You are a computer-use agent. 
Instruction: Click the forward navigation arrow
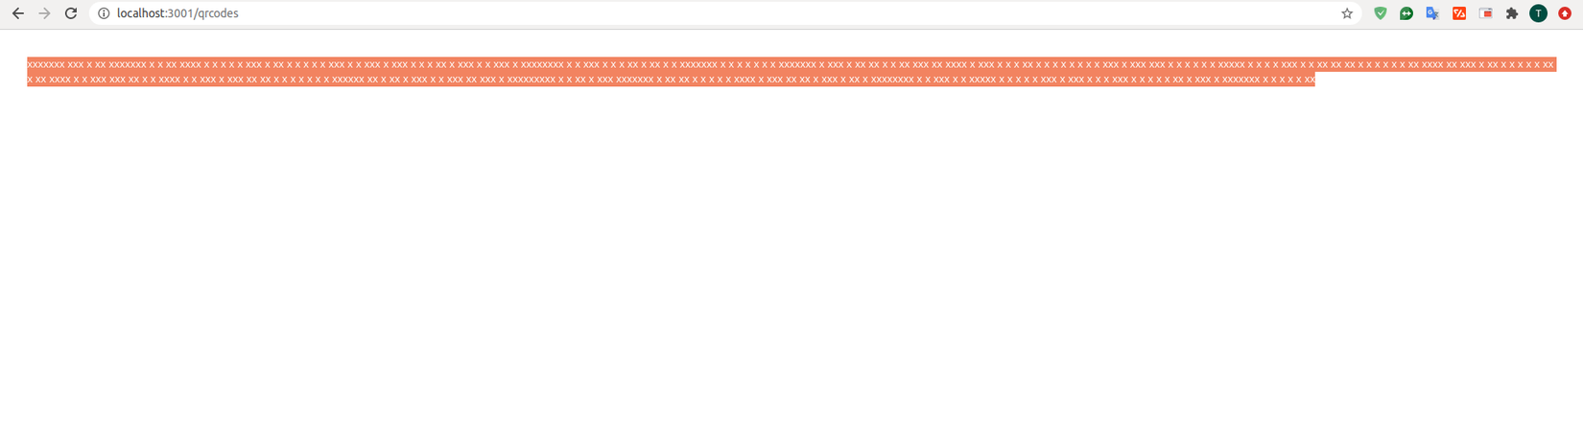[44, 13]
